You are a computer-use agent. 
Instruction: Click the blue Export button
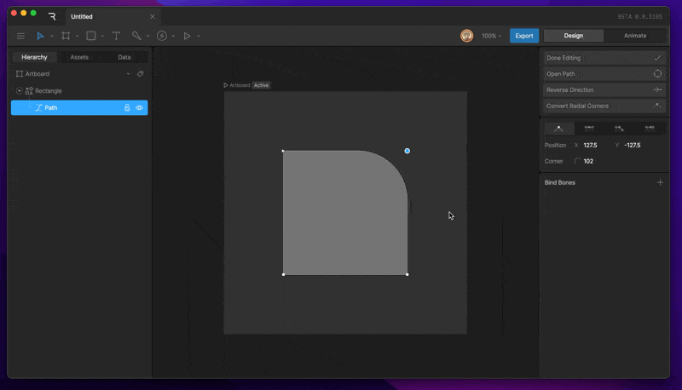pyautogui.click(x=524, y=36)
